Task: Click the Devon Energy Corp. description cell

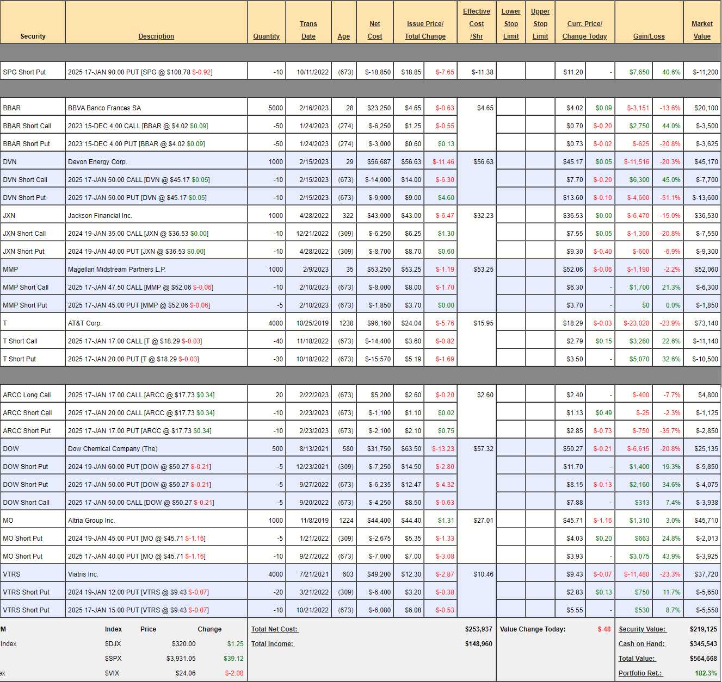Action: [x=97, y=162]
